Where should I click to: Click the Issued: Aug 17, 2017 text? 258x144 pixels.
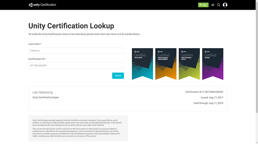(x=212, y=98)
